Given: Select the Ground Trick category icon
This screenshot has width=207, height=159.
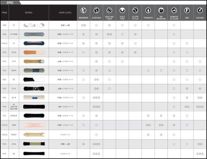Looking at the screenshot, I should [x=109, y=10].
